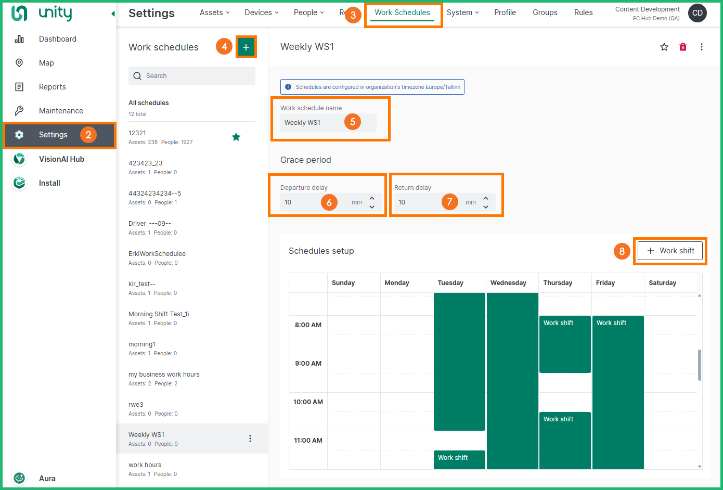Expand the Assets dropdown menu
The height and width of the screenshot is (490, 723).
point(214,12)
